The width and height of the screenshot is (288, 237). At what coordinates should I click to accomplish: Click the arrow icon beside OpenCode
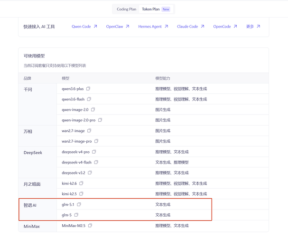(x=235, y=27)
